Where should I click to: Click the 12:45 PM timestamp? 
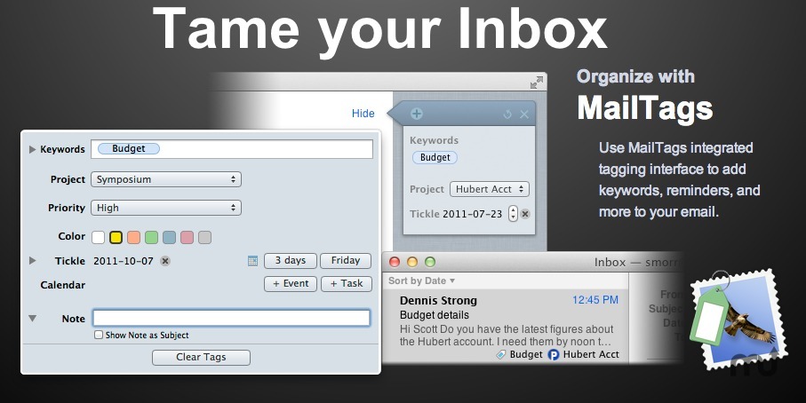(595, 300)
